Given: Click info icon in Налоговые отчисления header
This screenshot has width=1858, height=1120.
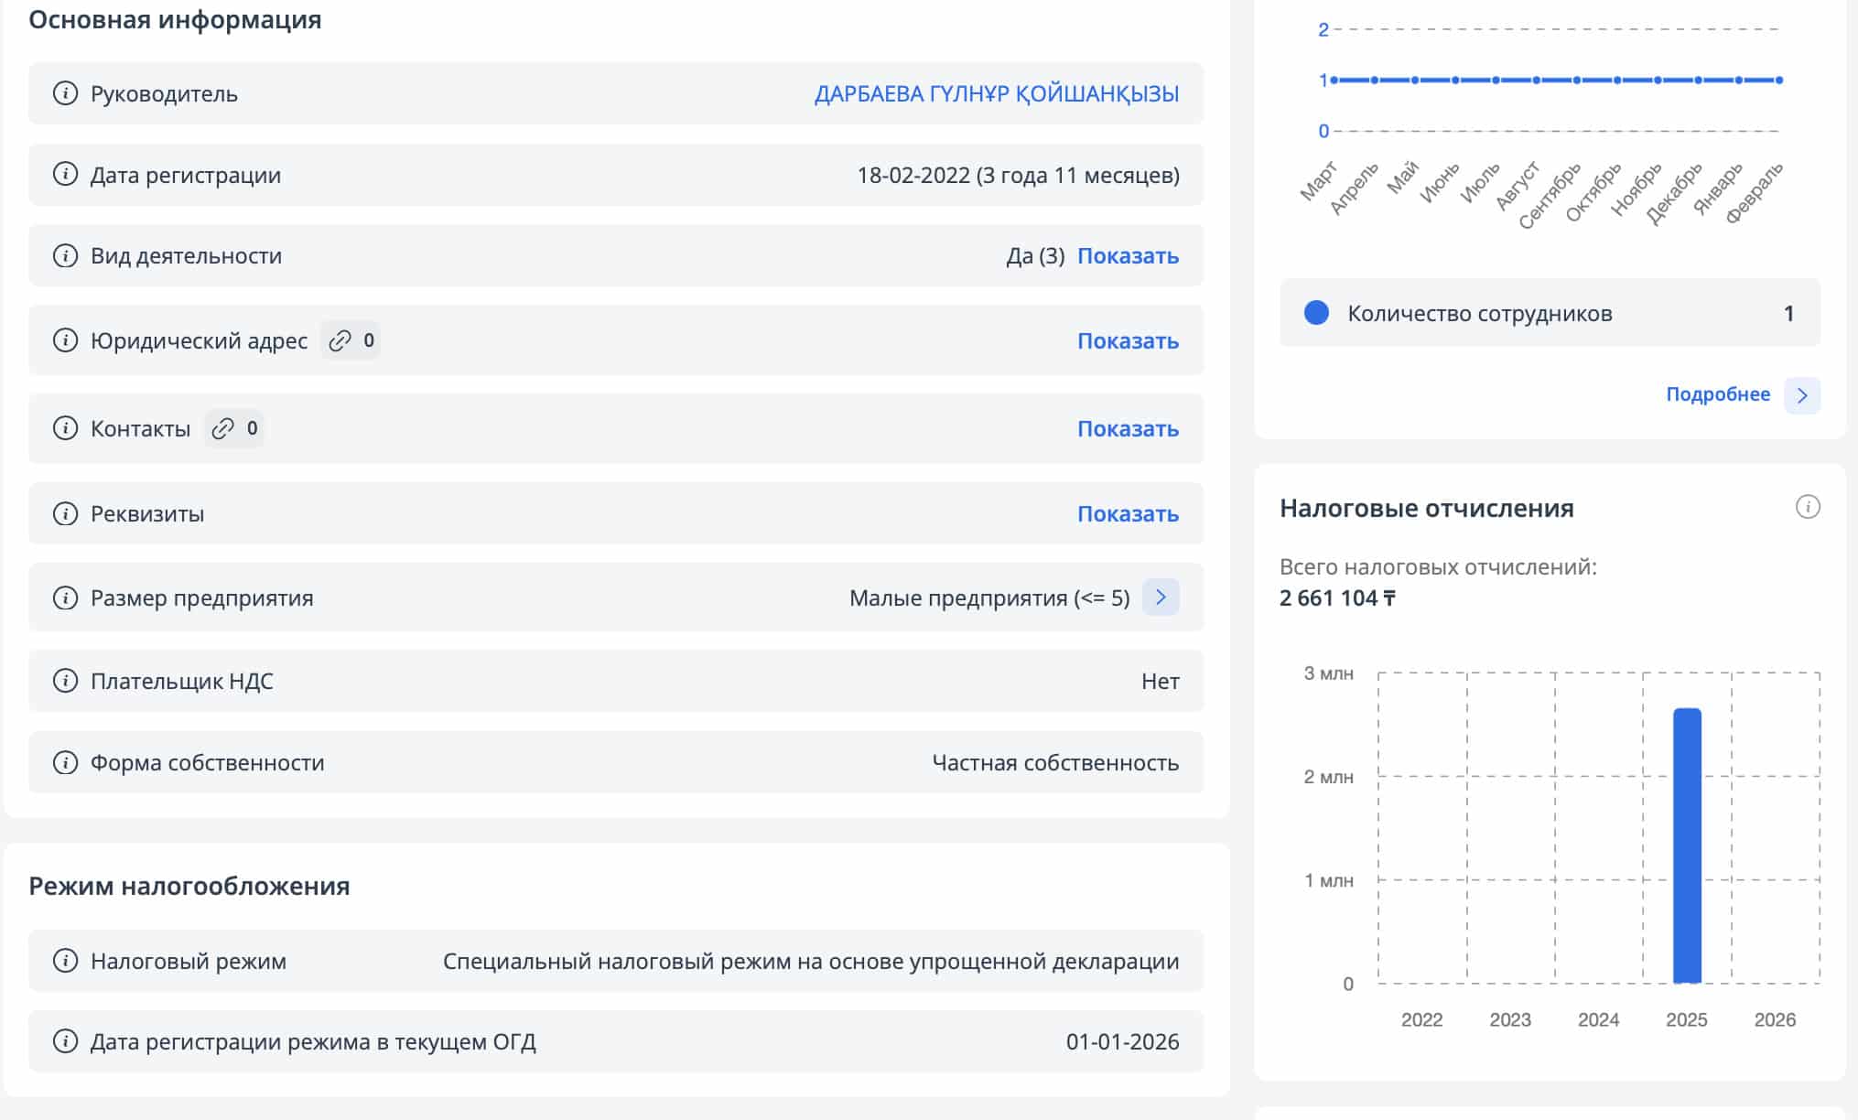Looking at the screenshot, I should pyautogui.click(x=1807, y=507).
